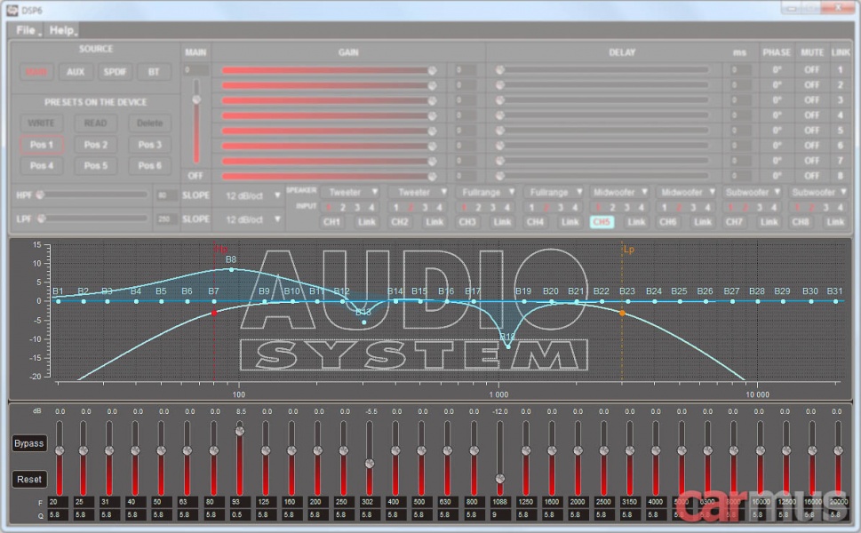Click the first channel gain slider
The height and width of the screenshot is (533, 861).
329,70
